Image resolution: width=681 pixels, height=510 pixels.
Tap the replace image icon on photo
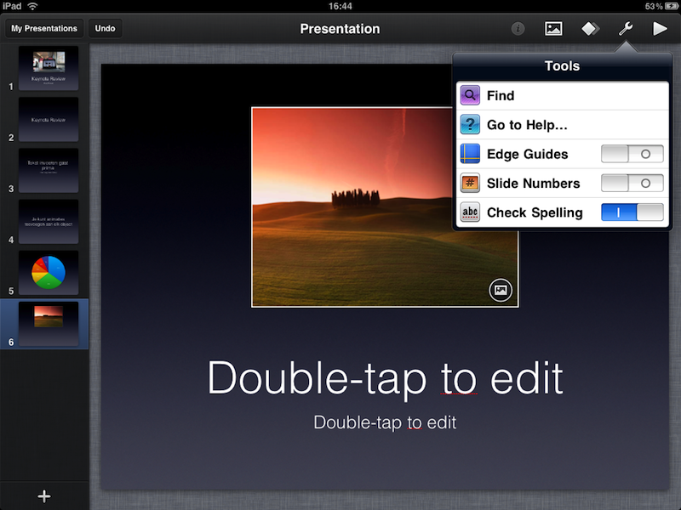tap(501, 290)
